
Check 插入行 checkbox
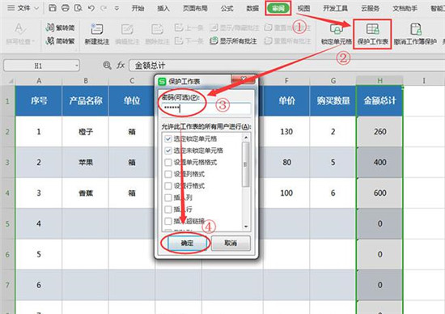pos(168,210)
